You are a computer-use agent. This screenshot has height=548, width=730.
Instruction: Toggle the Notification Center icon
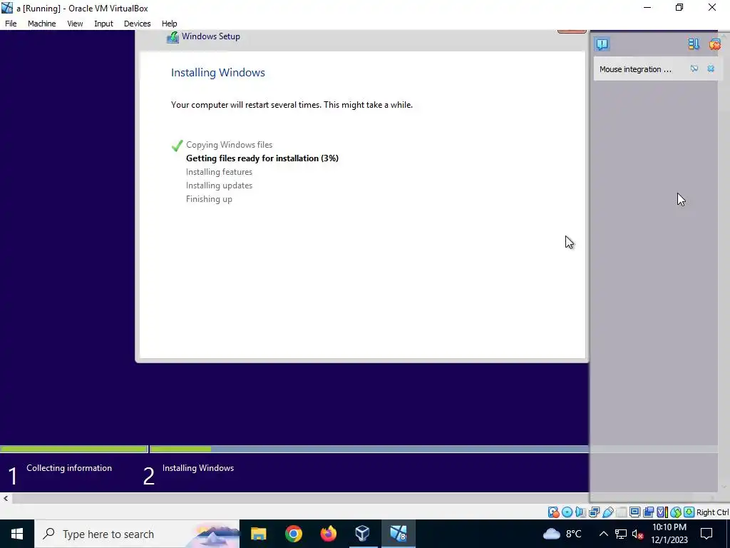[602, 44]
